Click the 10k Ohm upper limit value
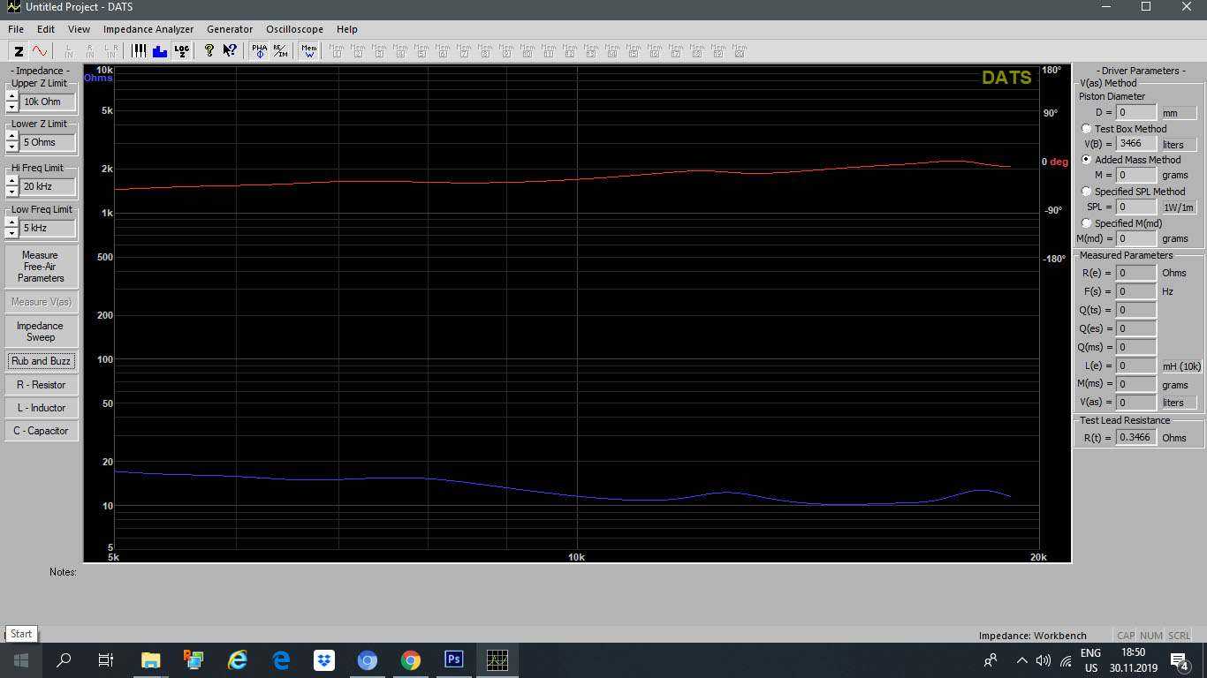This screenshot has width=1207, height=678. pyautogui.click(x=48, y=102)
